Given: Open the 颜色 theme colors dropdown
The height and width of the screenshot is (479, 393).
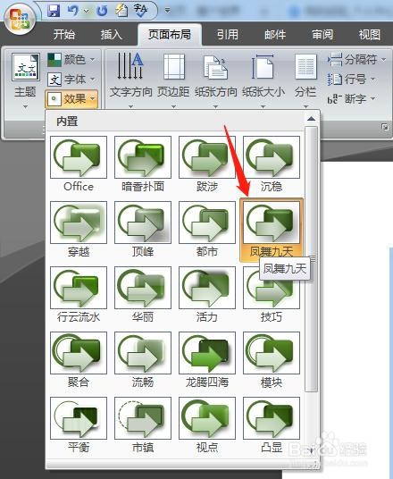Looking at the screenshot, I should coord(71,60).
